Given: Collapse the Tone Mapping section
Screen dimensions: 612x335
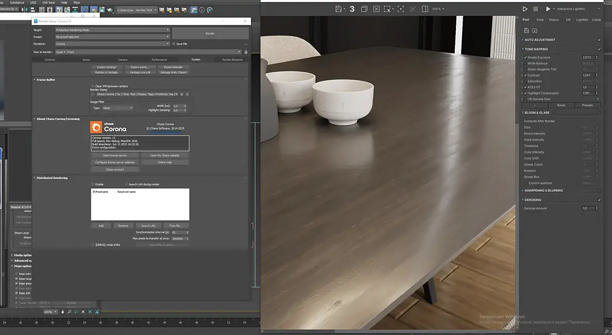Looking at the screenshot, I should pyautogui.click(x=523, y=49).
